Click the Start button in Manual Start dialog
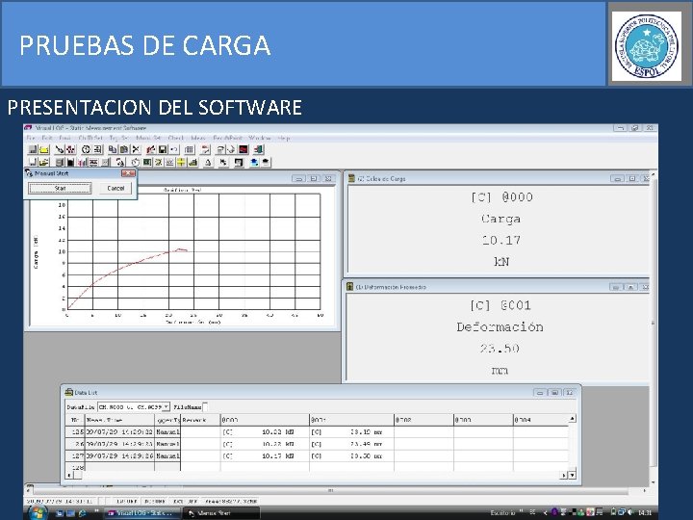Image resolution: width=693 pixels, height=520 pixels. pyautogui.click(x=60, y=189)
